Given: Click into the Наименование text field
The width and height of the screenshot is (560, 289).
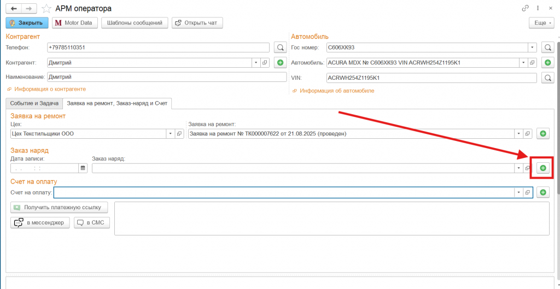Looking at the screenshot, I should [x=159, y=78].
